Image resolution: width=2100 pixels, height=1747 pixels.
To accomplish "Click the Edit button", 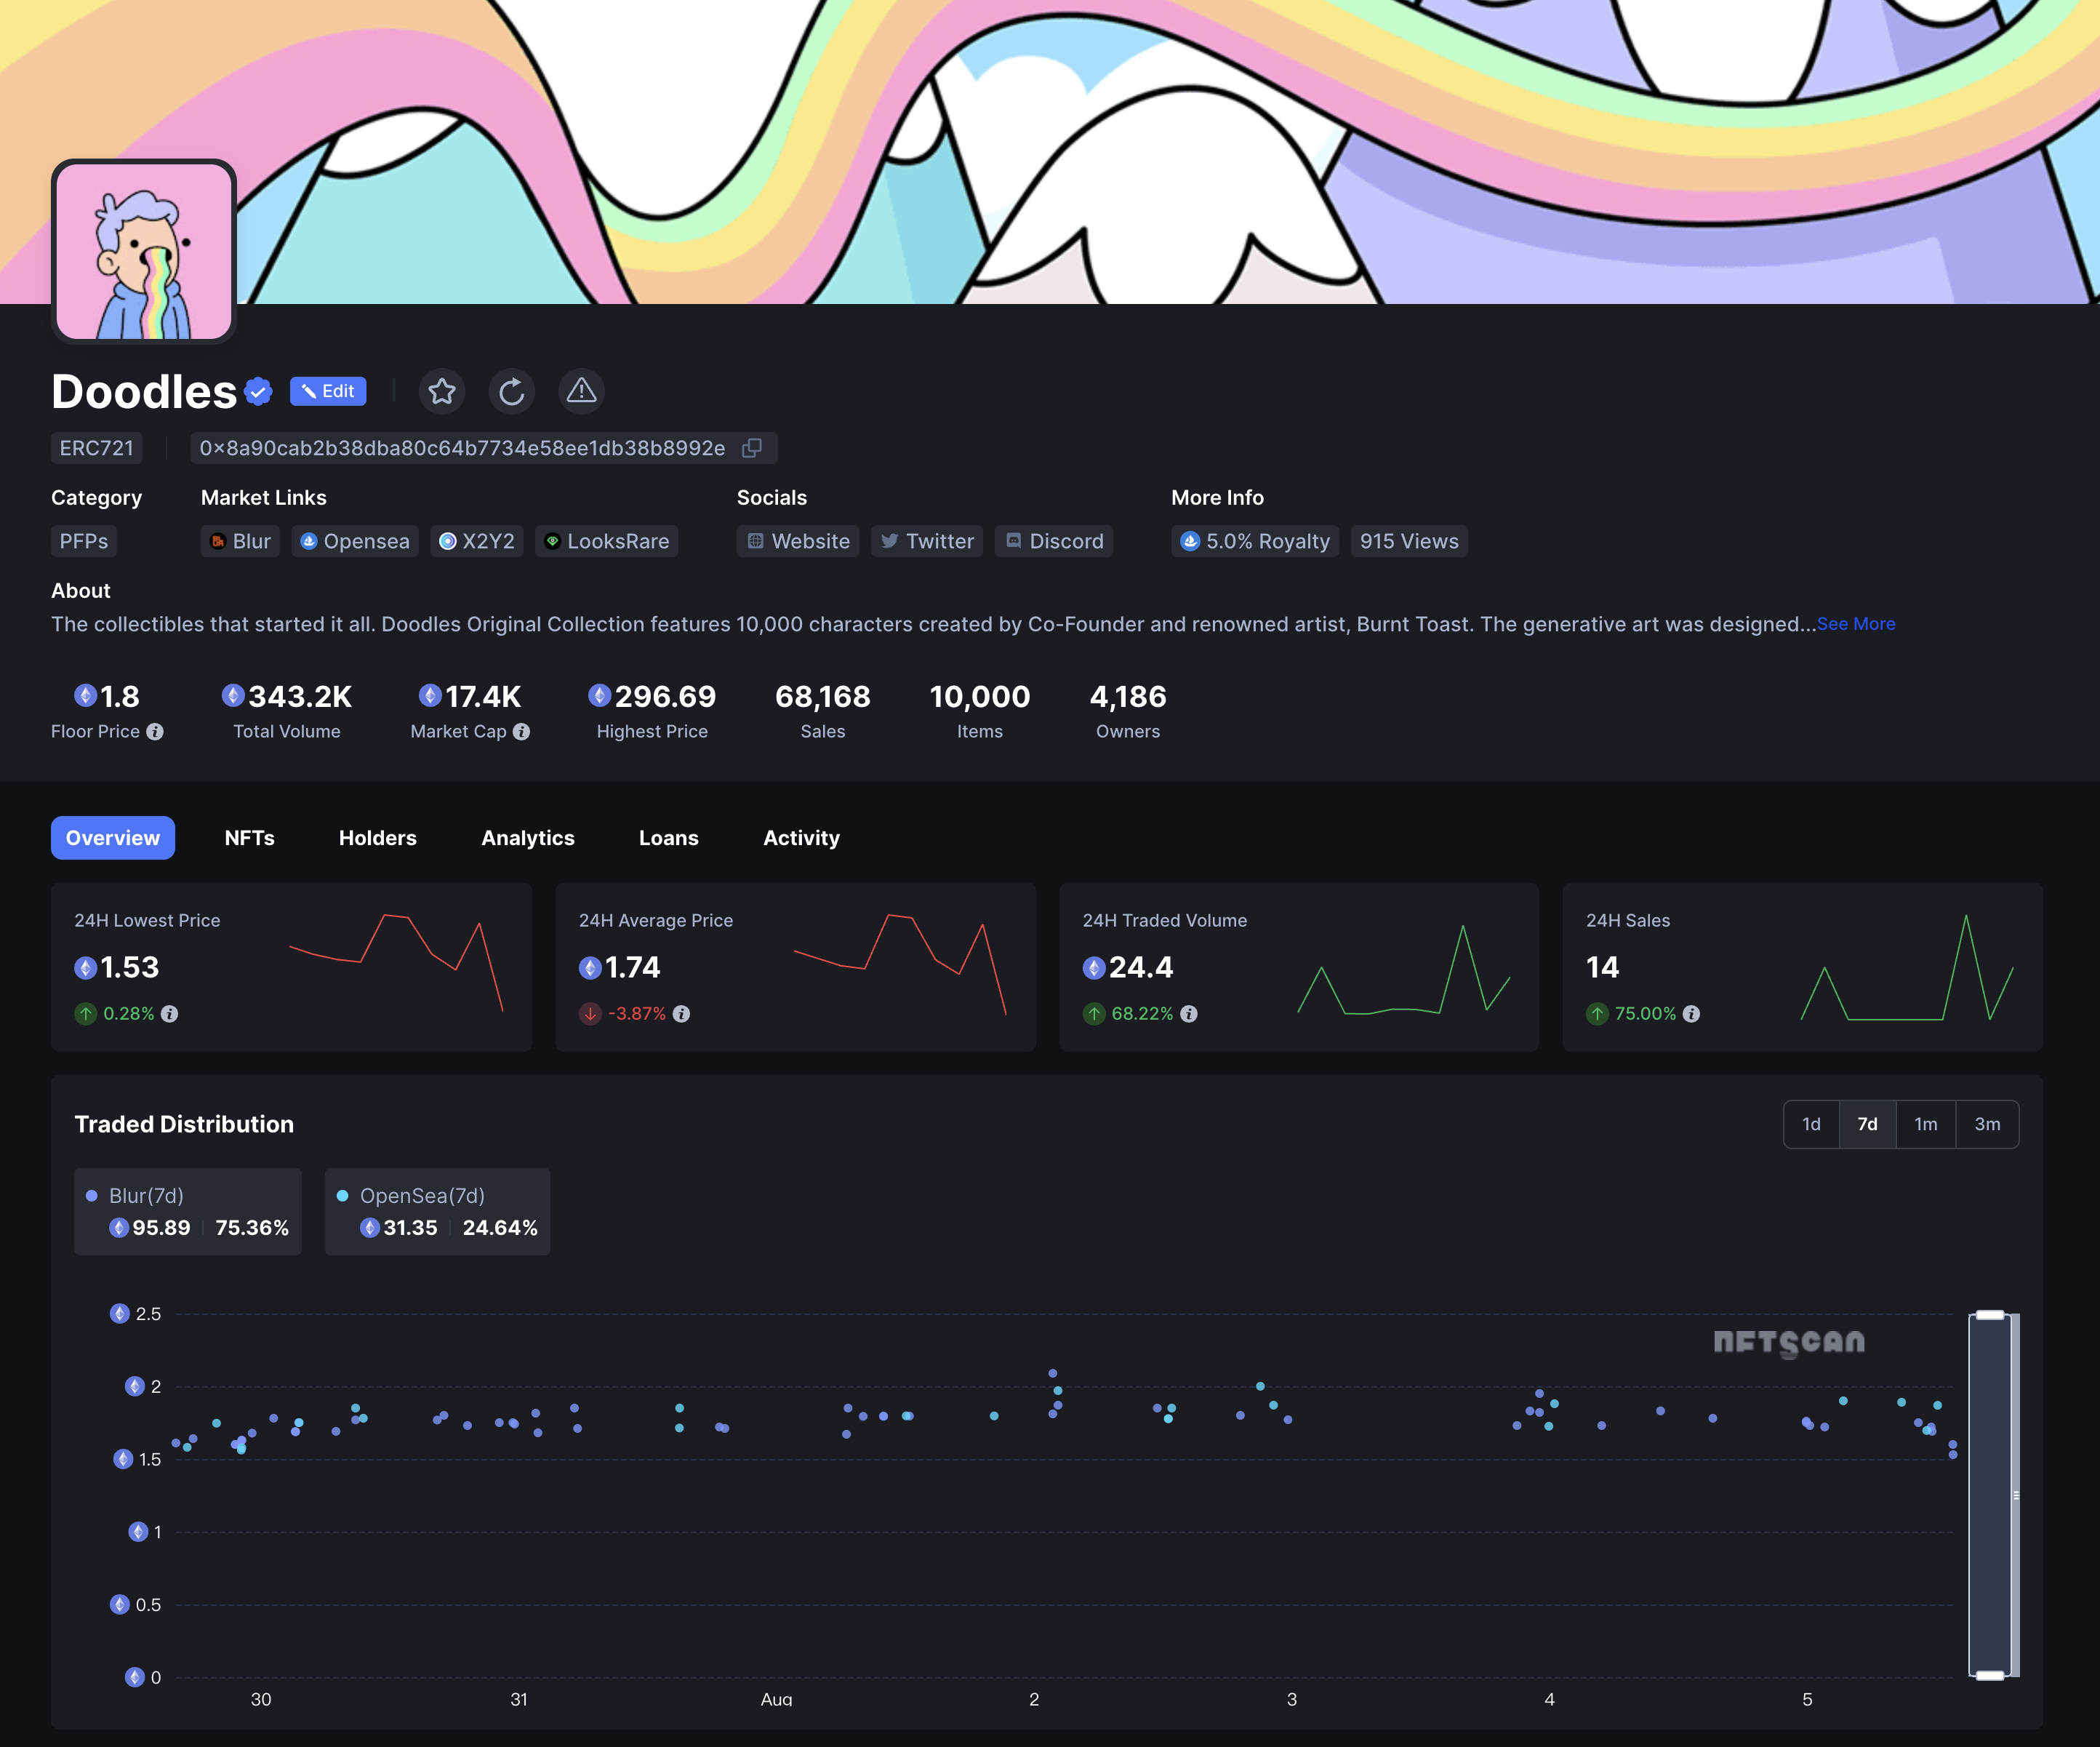I will [328, 391].
